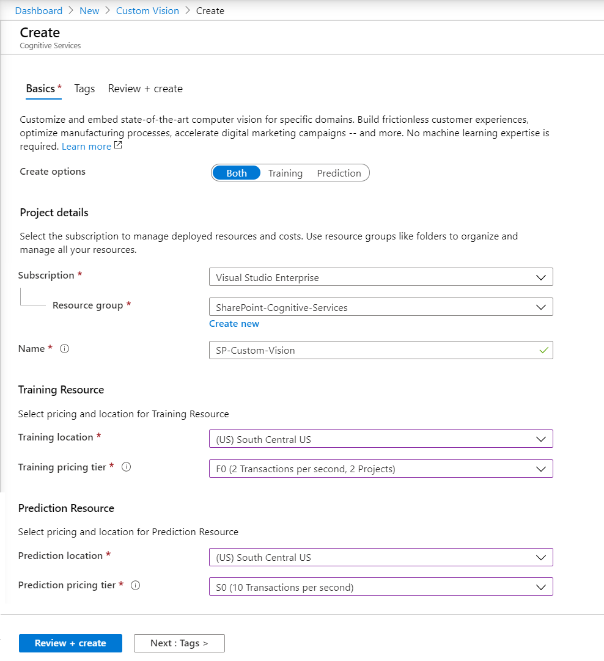
Task: Open the Subscription dropdown
Action: point(380,277)
